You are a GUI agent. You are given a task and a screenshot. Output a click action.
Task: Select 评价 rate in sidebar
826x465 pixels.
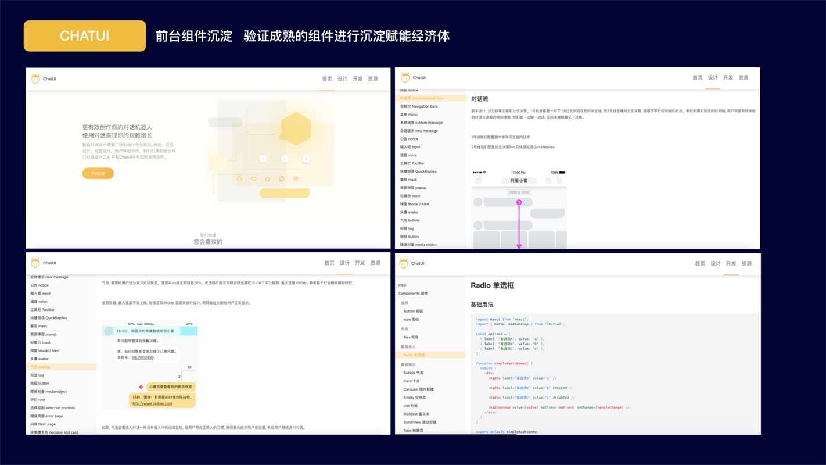37,399
